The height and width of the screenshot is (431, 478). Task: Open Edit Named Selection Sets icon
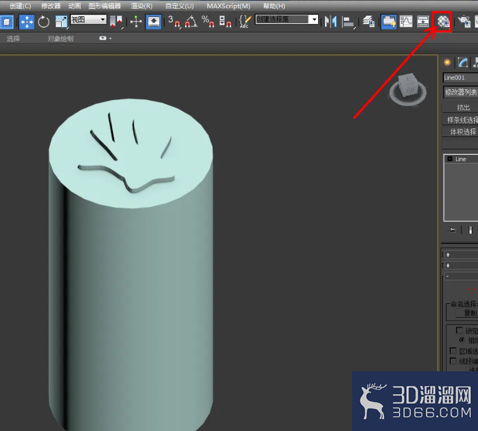click(x=245, y=21)
